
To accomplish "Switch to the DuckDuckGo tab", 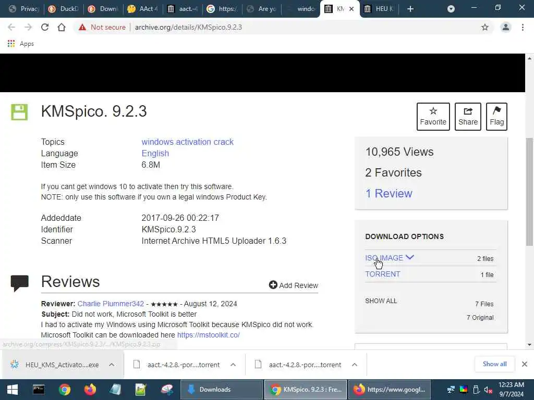I will pyautogui.click(x=64, y=9).
